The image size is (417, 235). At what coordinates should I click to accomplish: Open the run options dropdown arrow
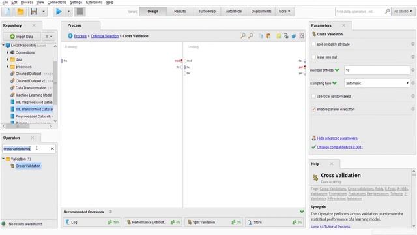(x=68, y=12)
